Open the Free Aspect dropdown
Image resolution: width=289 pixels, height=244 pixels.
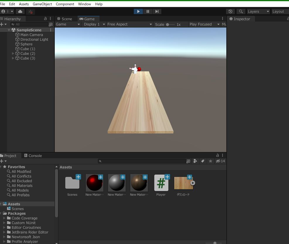[129, 24]
